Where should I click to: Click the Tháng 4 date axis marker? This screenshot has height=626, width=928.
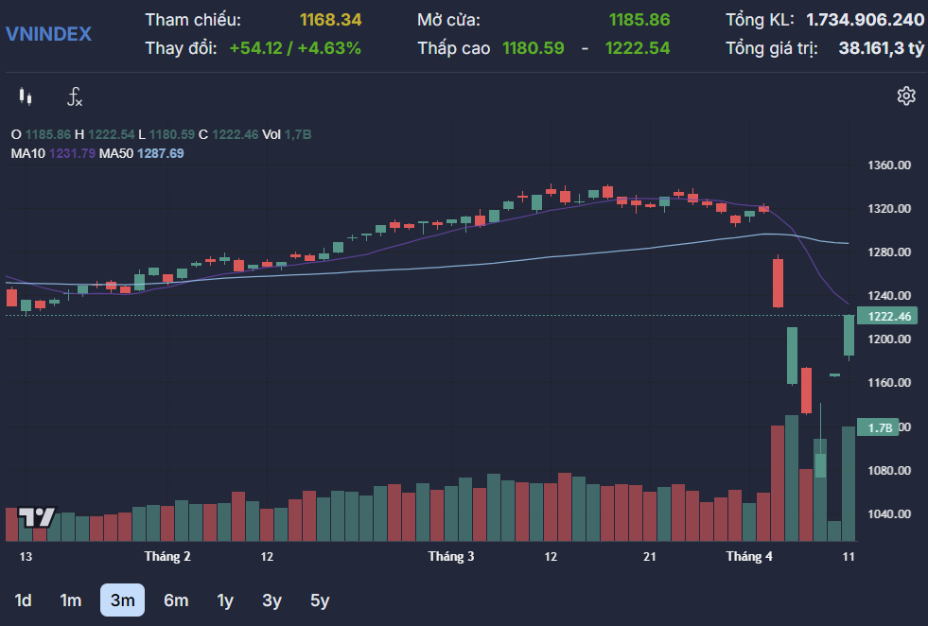(x=749, y=557)
